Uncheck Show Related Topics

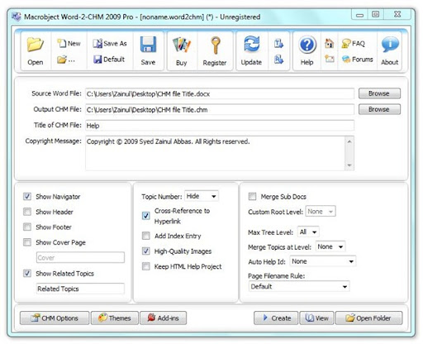27,274
